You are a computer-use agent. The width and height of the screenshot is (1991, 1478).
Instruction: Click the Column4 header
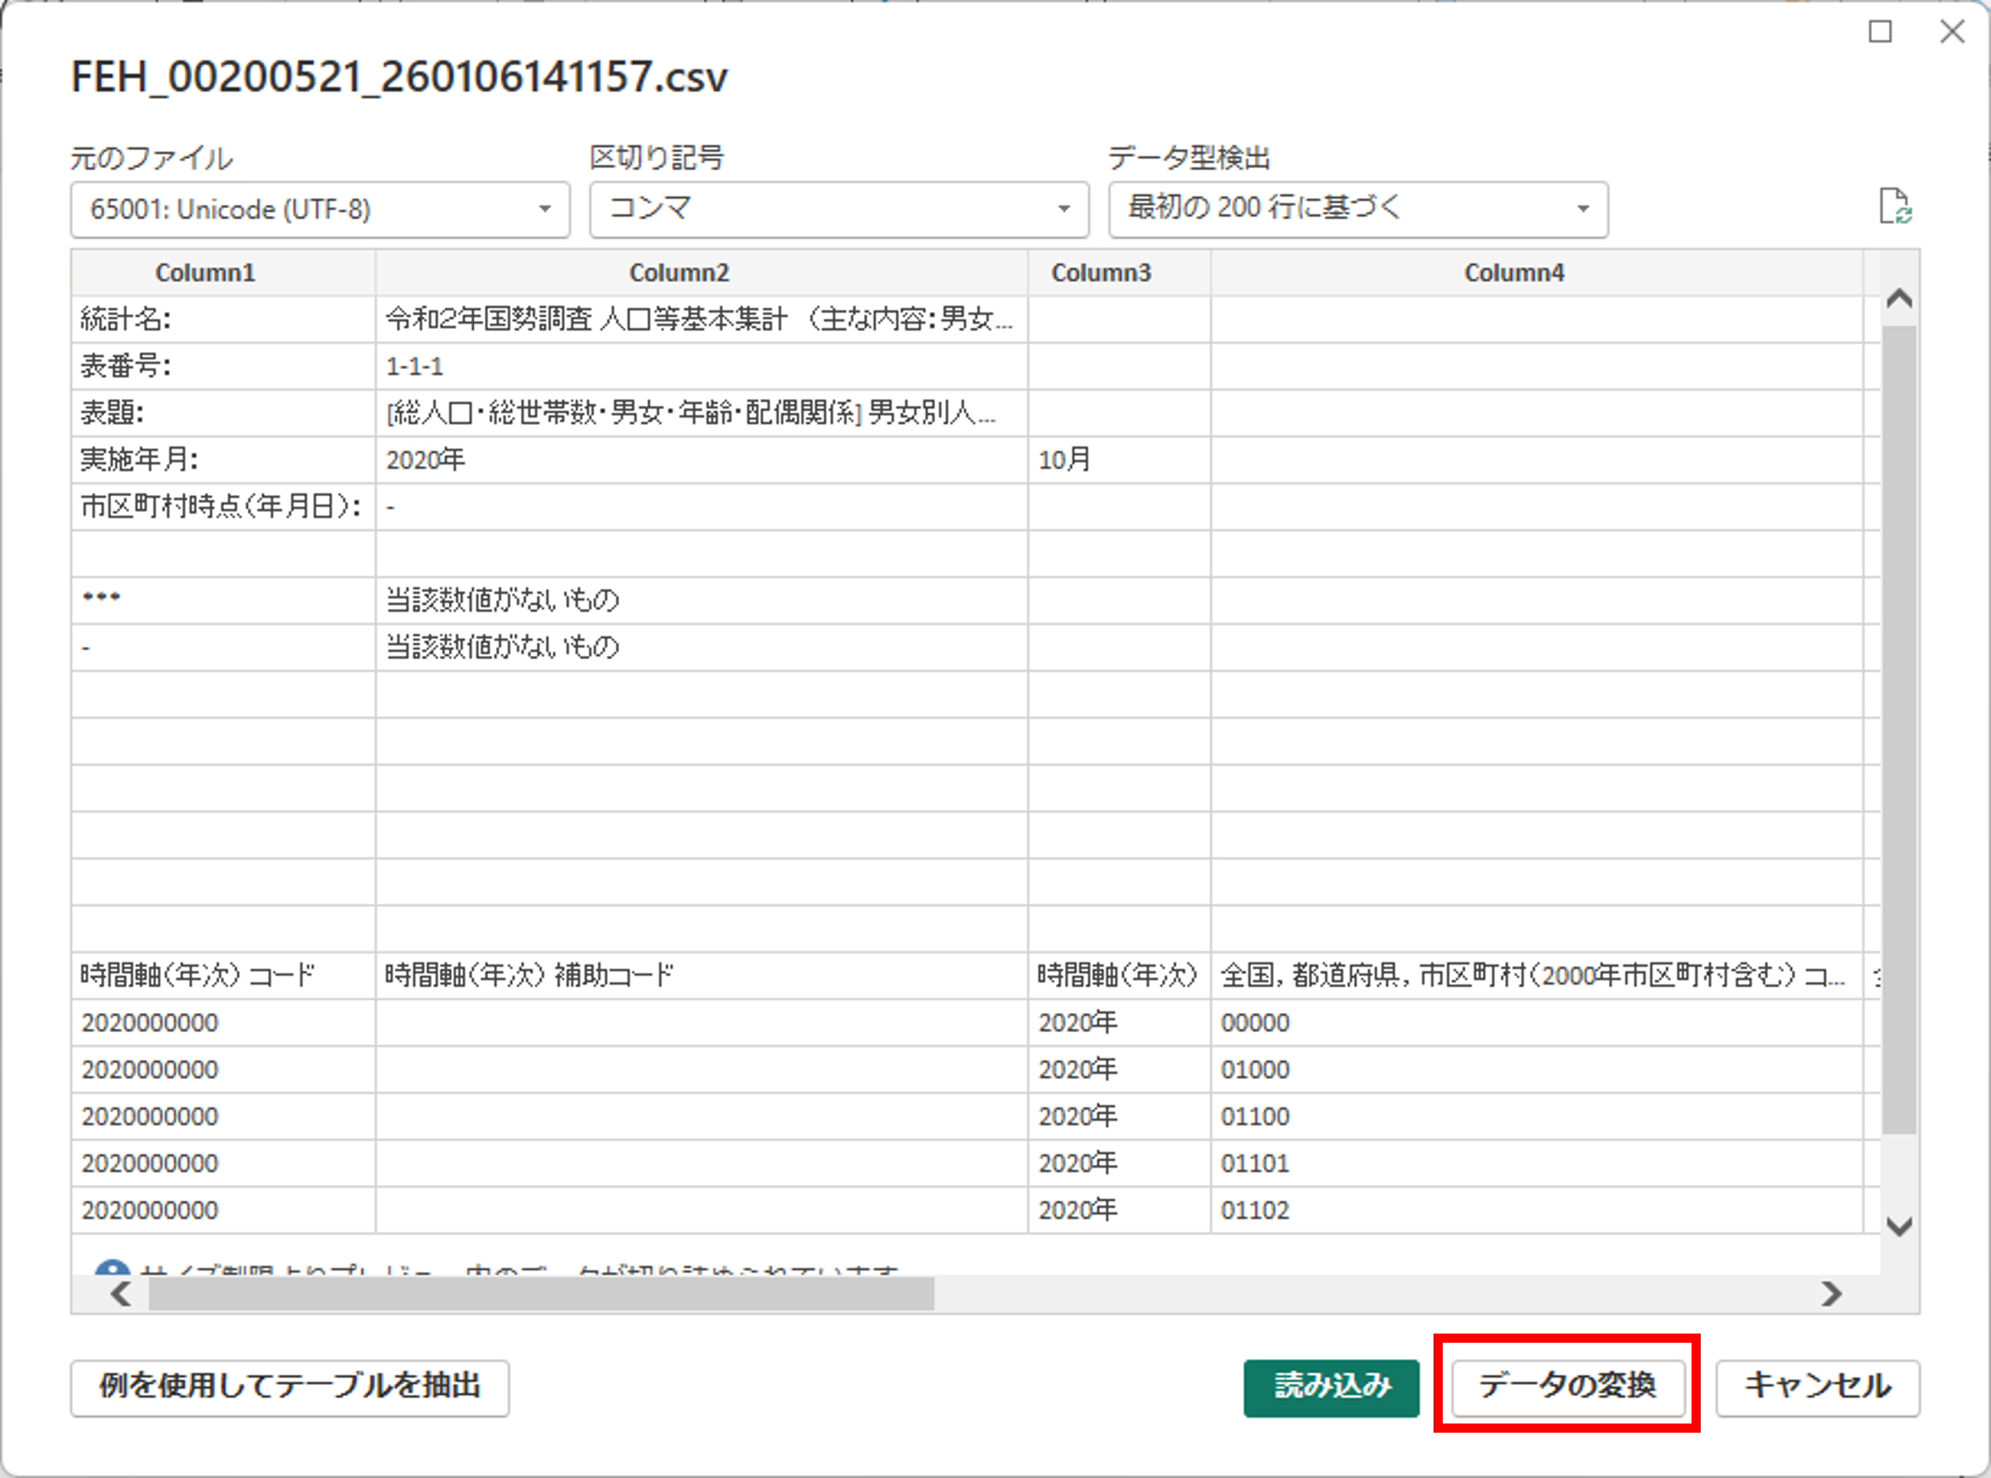tap(1514, 273)
